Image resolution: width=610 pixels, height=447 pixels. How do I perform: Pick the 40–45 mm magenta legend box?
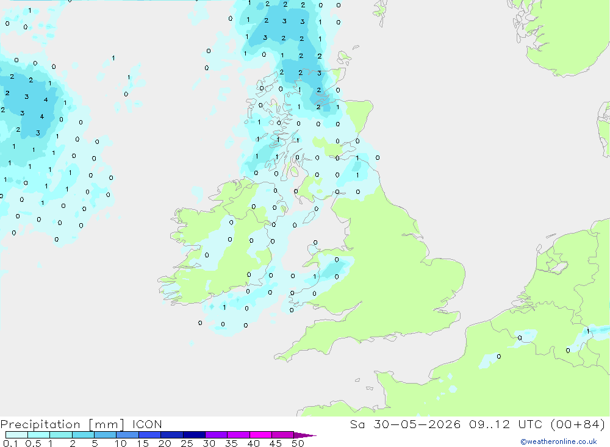260,435
